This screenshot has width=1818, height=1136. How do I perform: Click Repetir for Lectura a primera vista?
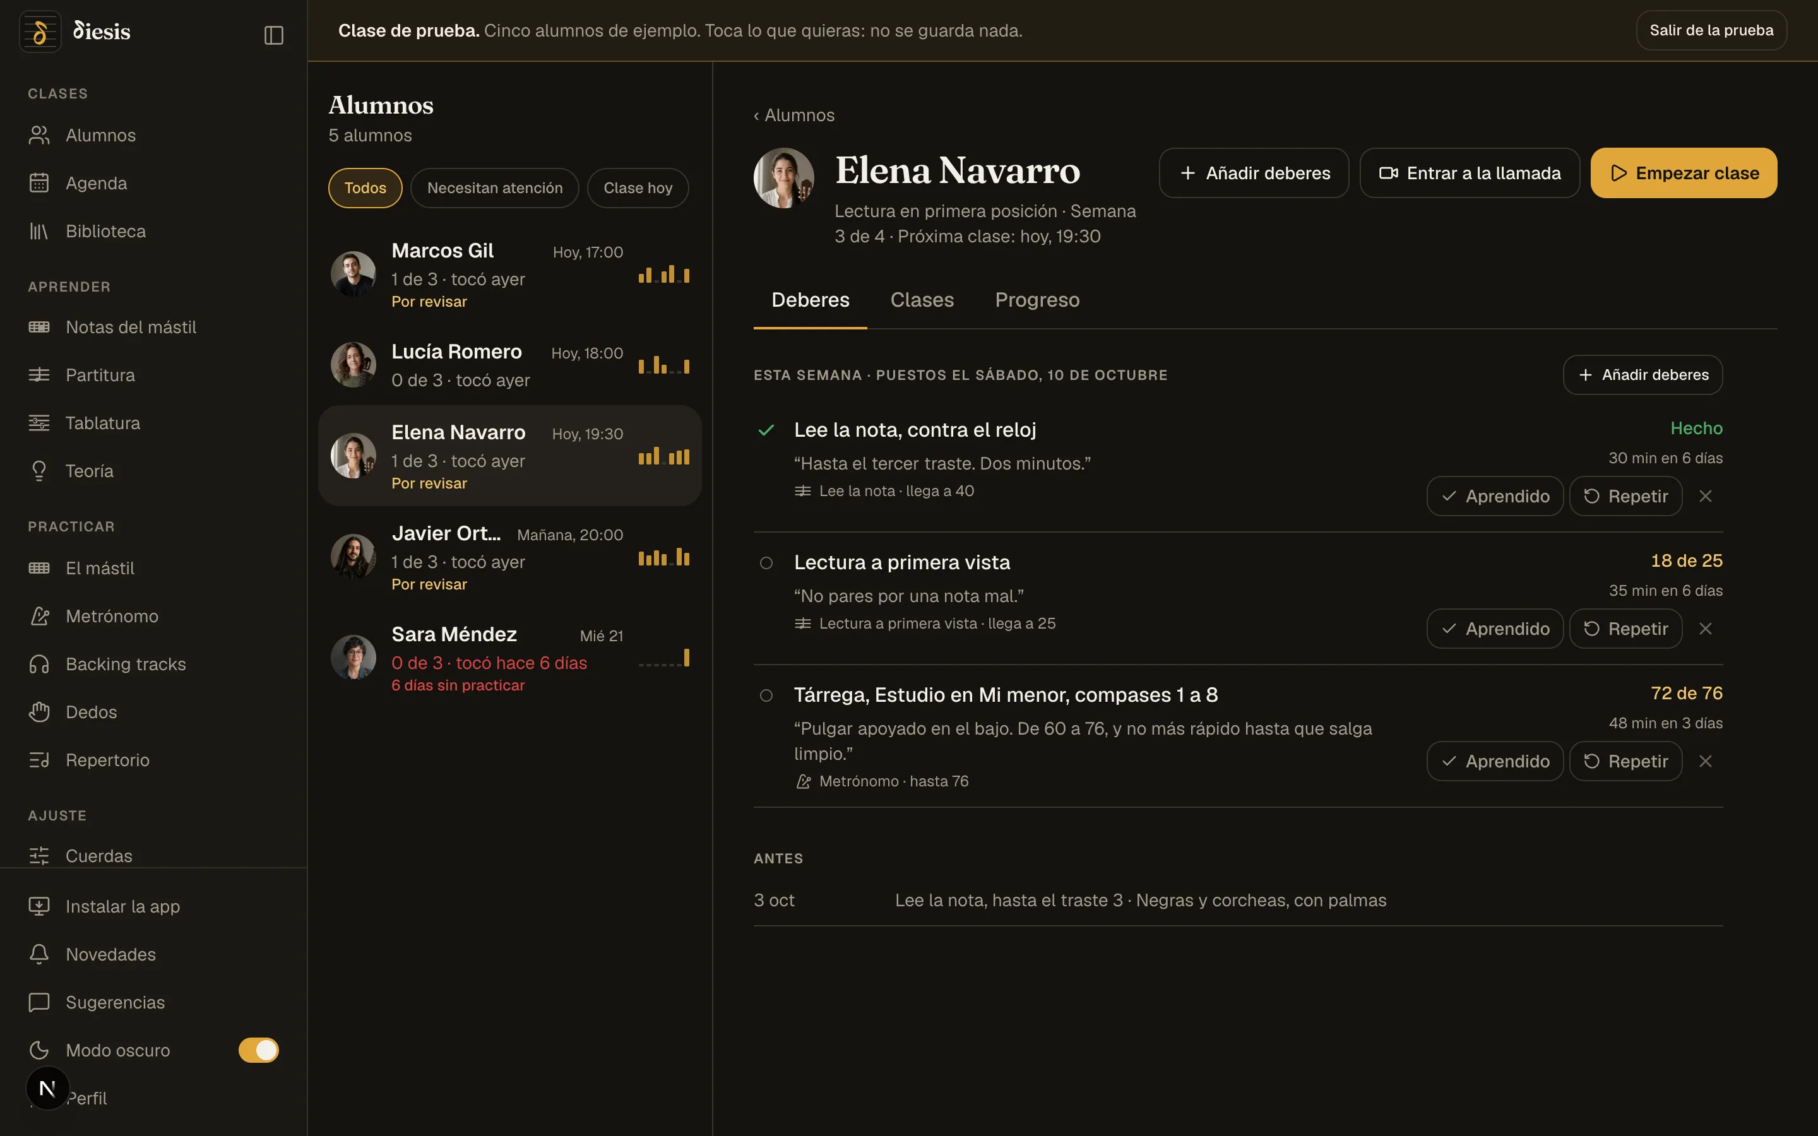click(1625, 629)
